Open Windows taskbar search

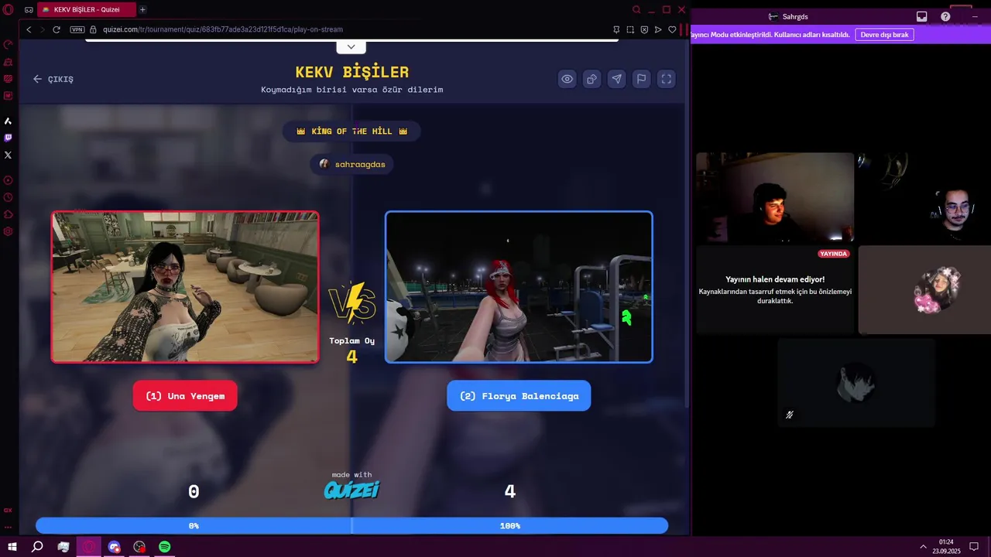click(37, 546)
